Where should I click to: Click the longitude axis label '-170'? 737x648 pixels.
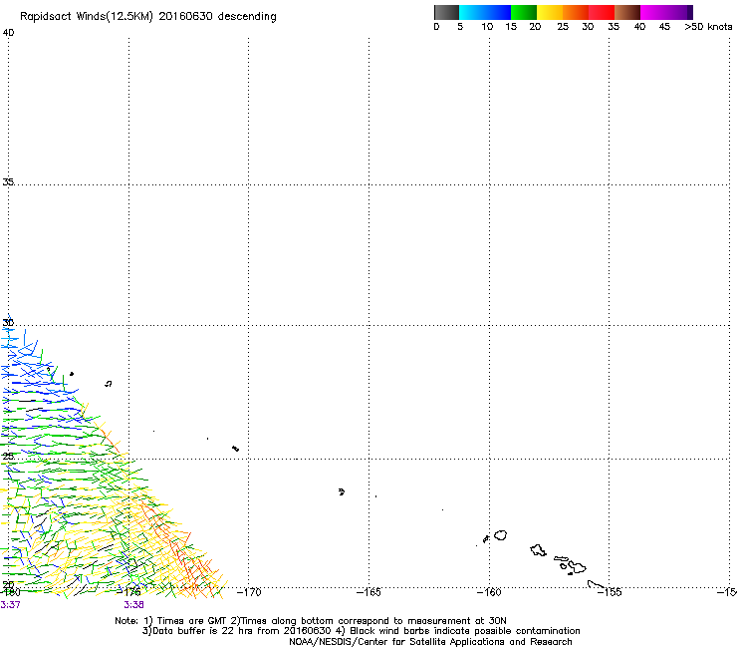(x=249, y=592)
